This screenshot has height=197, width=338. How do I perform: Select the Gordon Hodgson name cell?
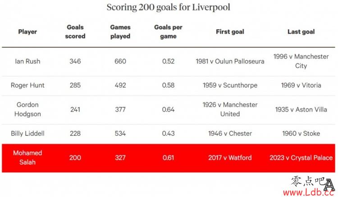[x=27, y=109]
